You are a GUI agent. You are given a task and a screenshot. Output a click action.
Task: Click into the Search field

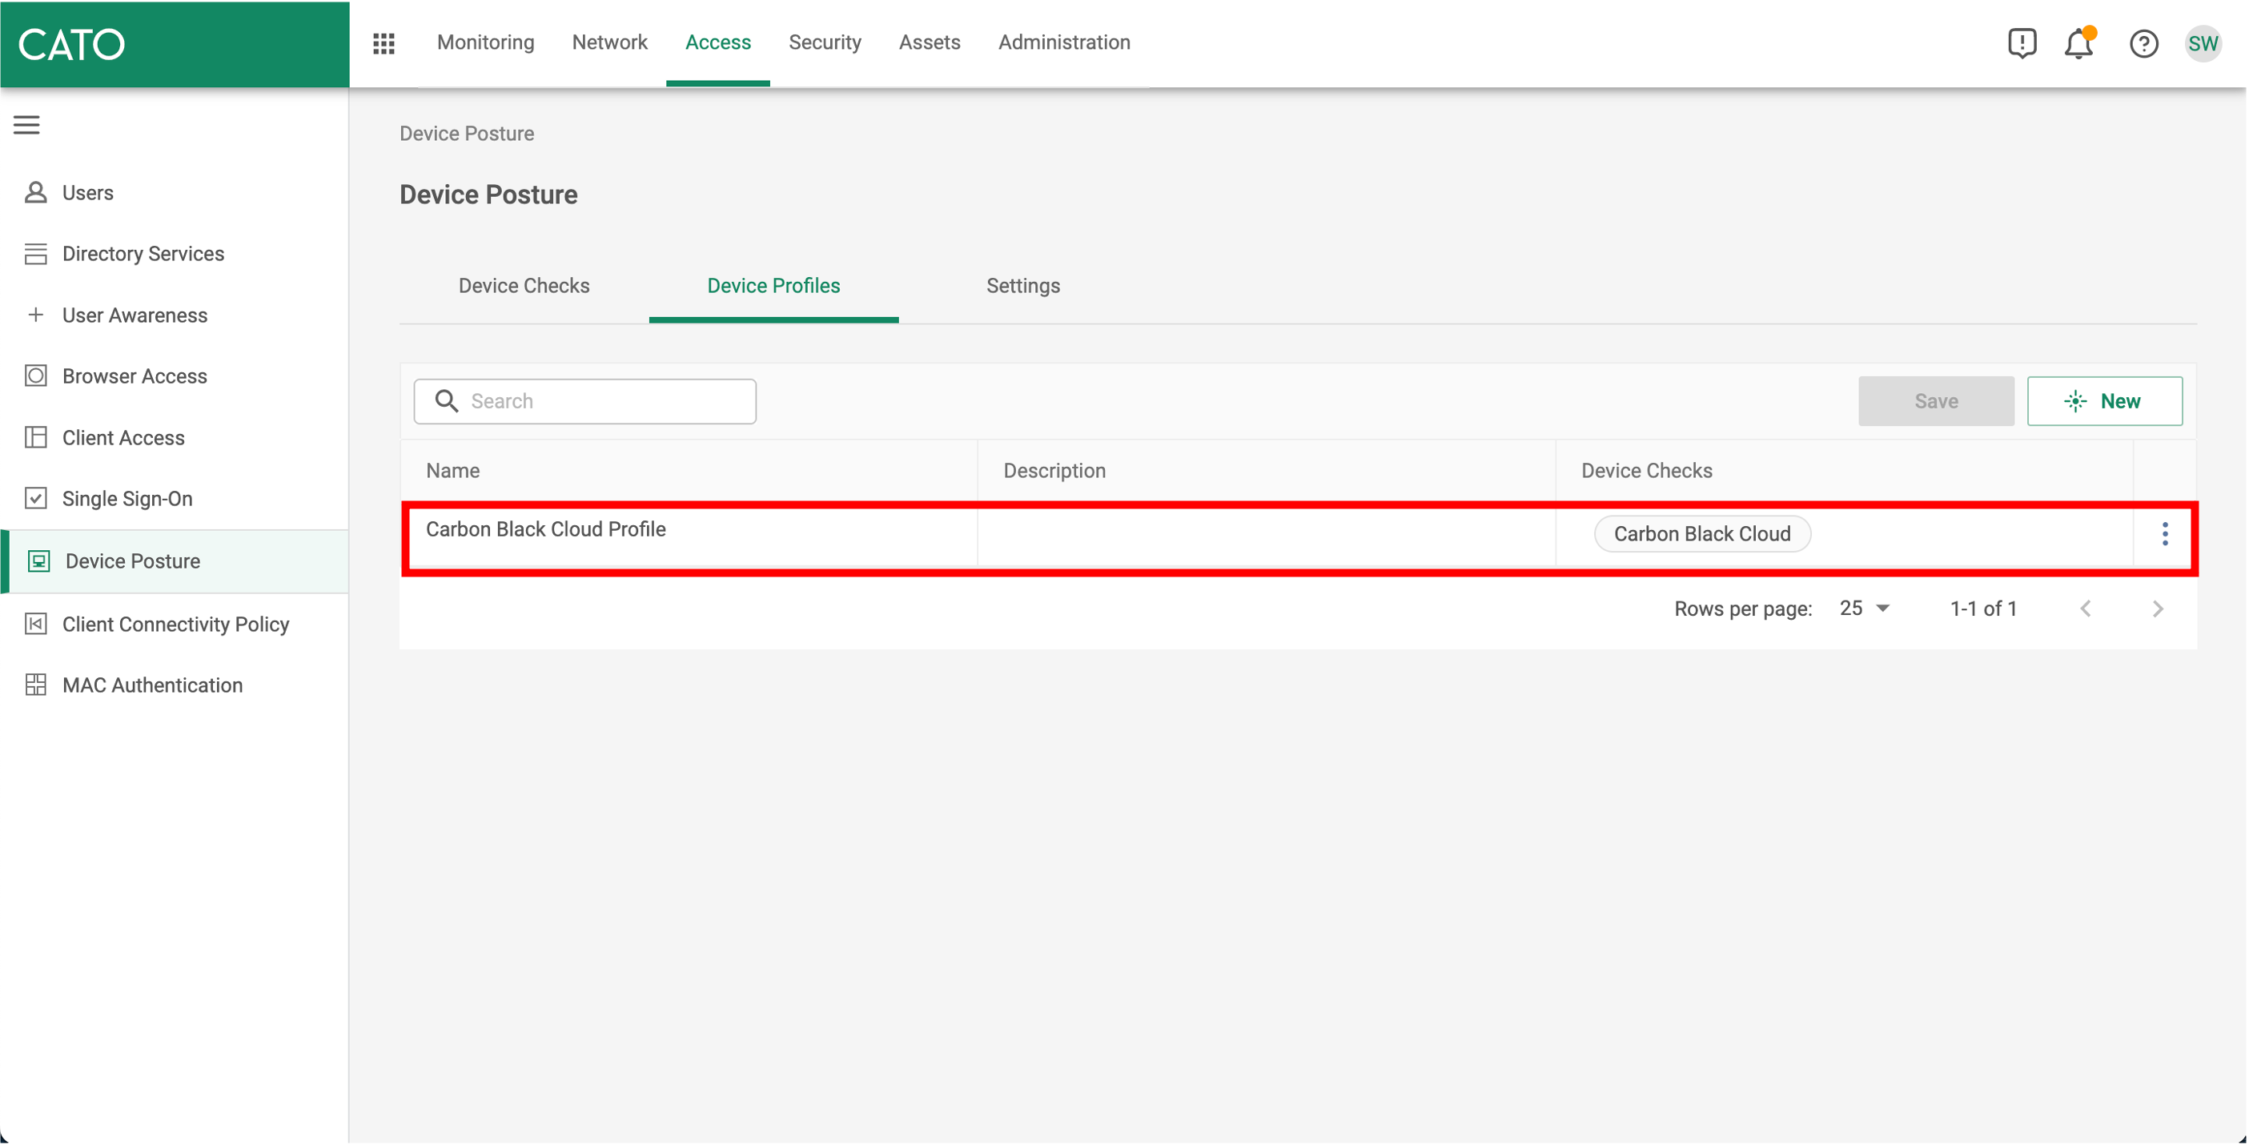coord(585,401)
